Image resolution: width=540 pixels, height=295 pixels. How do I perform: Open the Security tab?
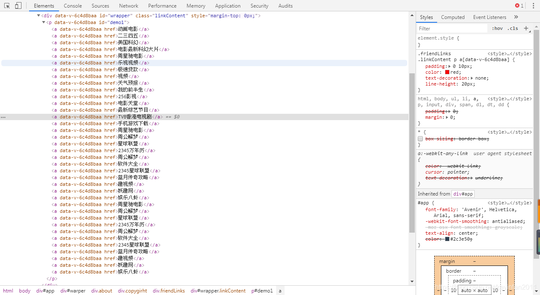point(259,6)
